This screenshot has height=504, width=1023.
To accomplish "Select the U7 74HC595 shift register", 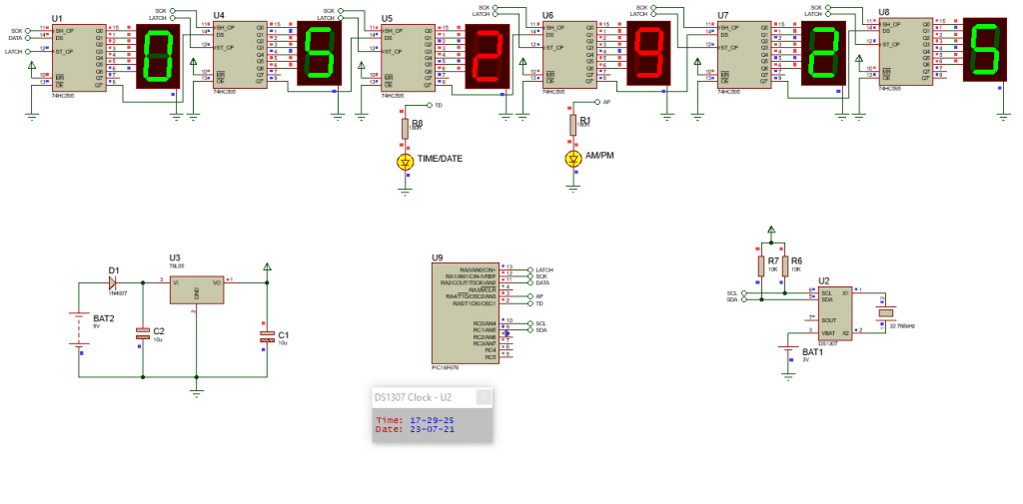I will (x=743, y=54).
